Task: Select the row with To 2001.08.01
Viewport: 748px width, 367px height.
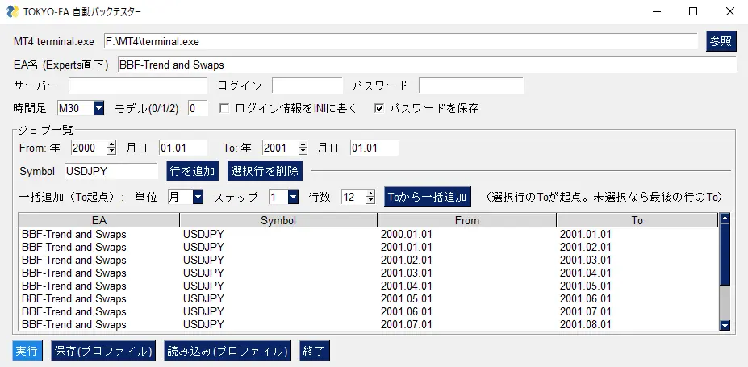Action: 368,324
